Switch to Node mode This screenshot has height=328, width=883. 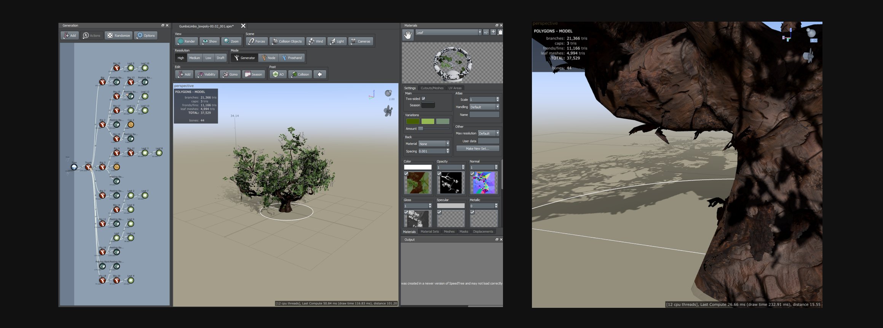268,58
